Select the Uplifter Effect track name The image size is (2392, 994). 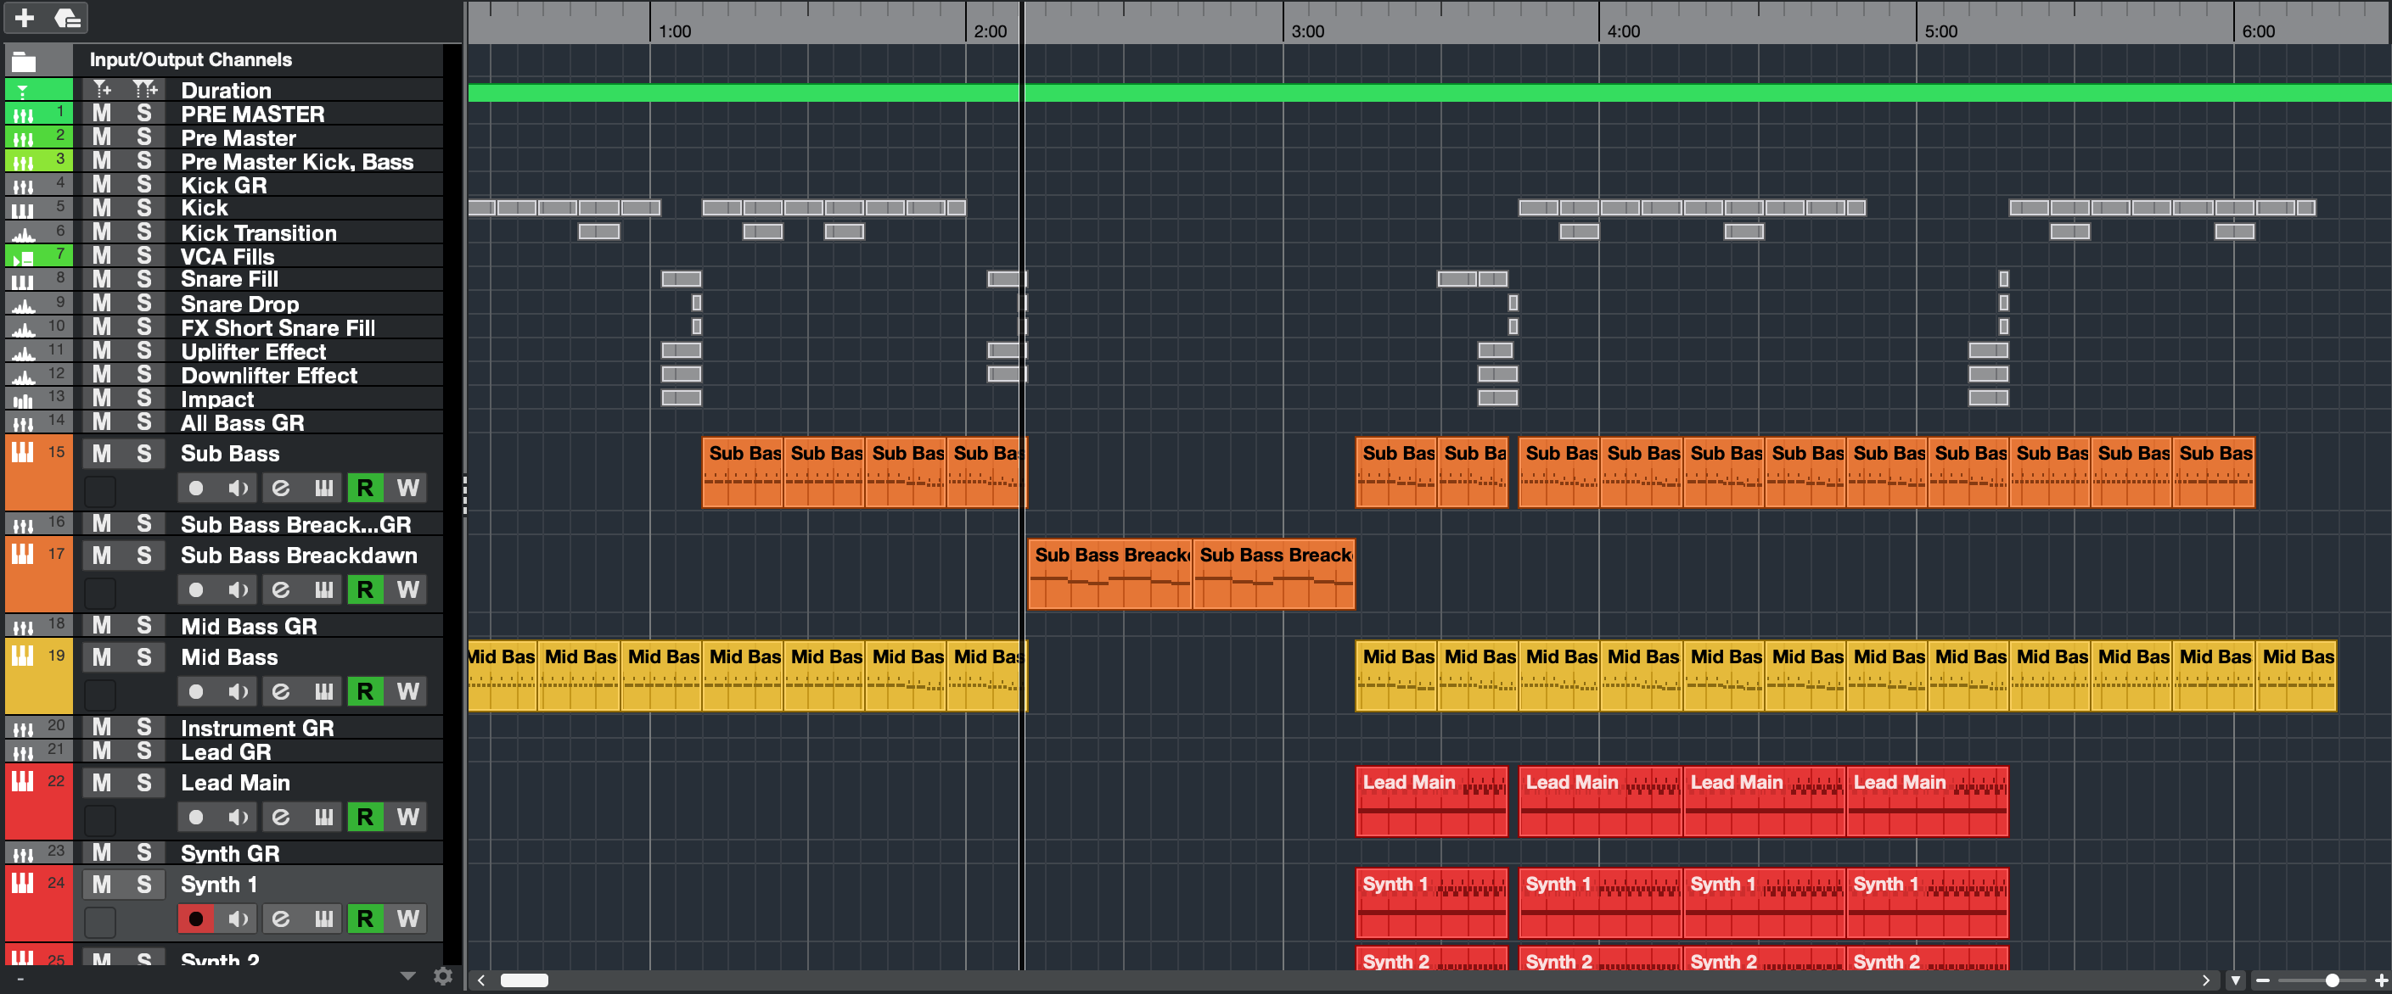point(253,352)
